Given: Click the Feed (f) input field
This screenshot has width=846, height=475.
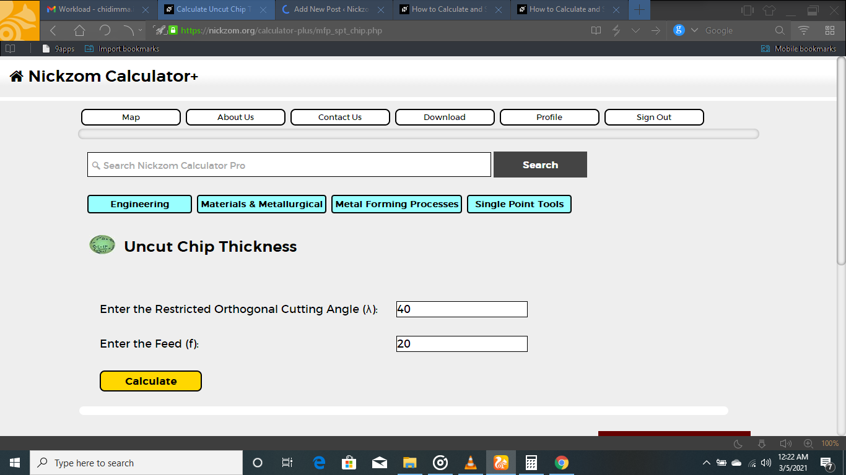Looking at the screenshot, I should pos(461,344).
